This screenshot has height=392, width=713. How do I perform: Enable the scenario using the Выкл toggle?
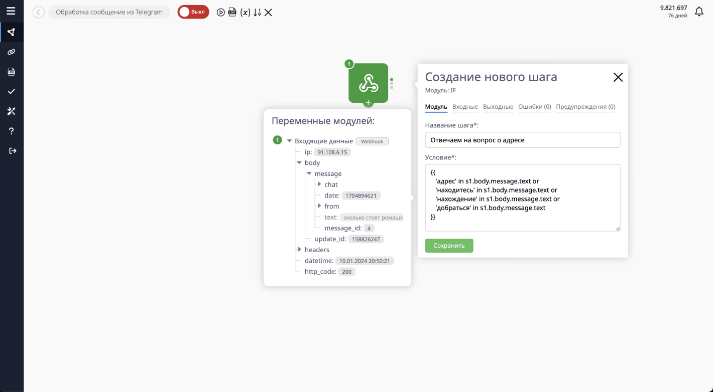pos(193,11)
